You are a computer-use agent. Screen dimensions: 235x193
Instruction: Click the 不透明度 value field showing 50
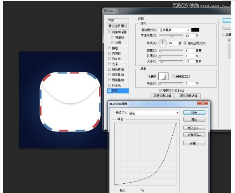coord(190,36)
